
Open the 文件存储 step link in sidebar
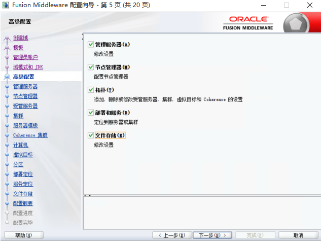pyautogui.click(x=23, y=194)
